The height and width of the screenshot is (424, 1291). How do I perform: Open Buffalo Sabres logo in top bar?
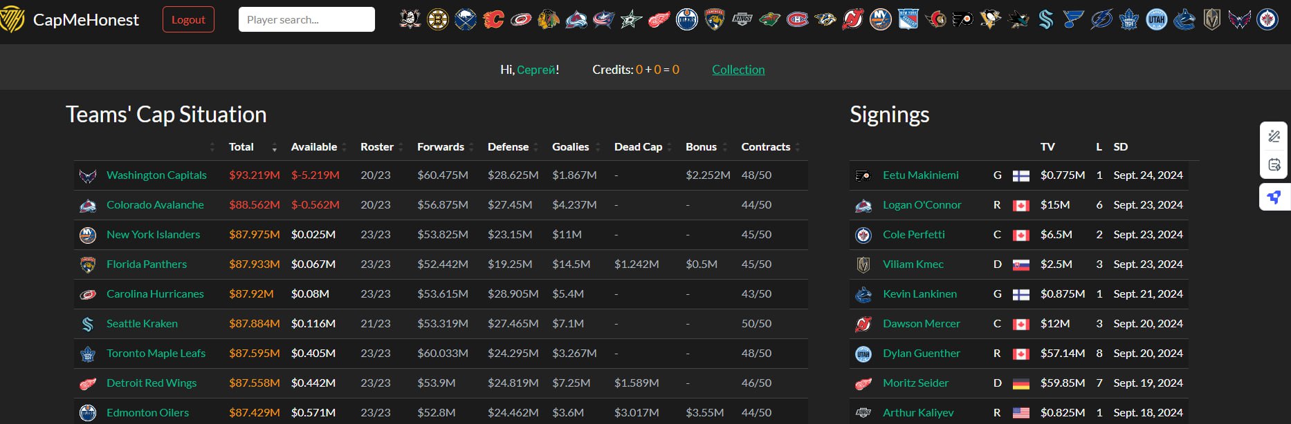tap(466, 19)
